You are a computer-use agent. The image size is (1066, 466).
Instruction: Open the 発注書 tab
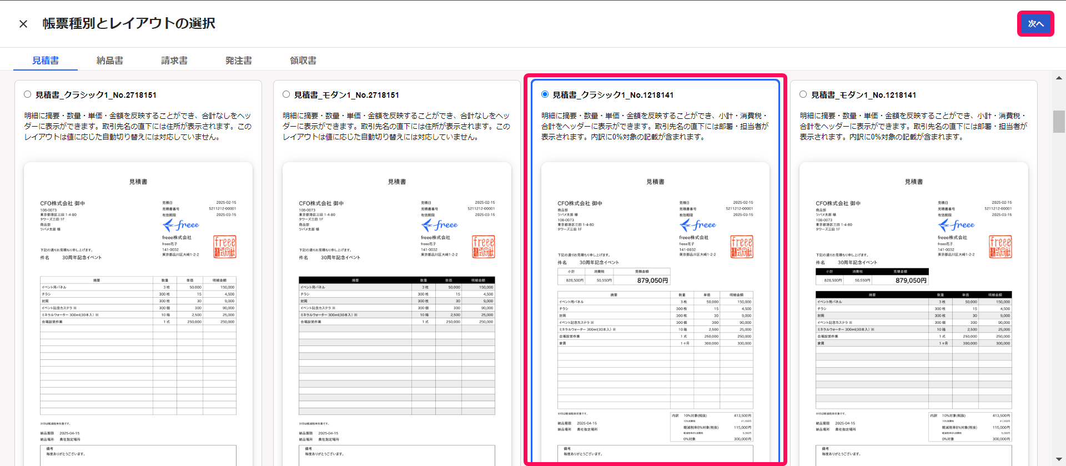(x=239, y=61)
